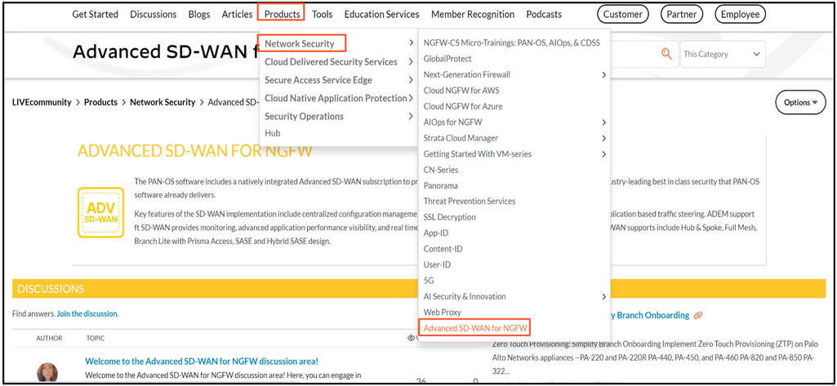837x386 pixels.
Task: Choose AIOps for NGFW entry
Action: [x=452, y=122]
